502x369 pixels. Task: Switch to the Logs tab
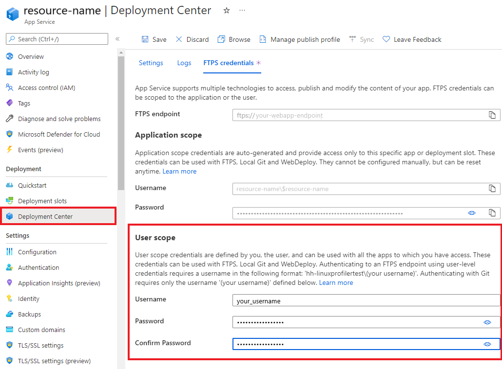tap(184, 63)
